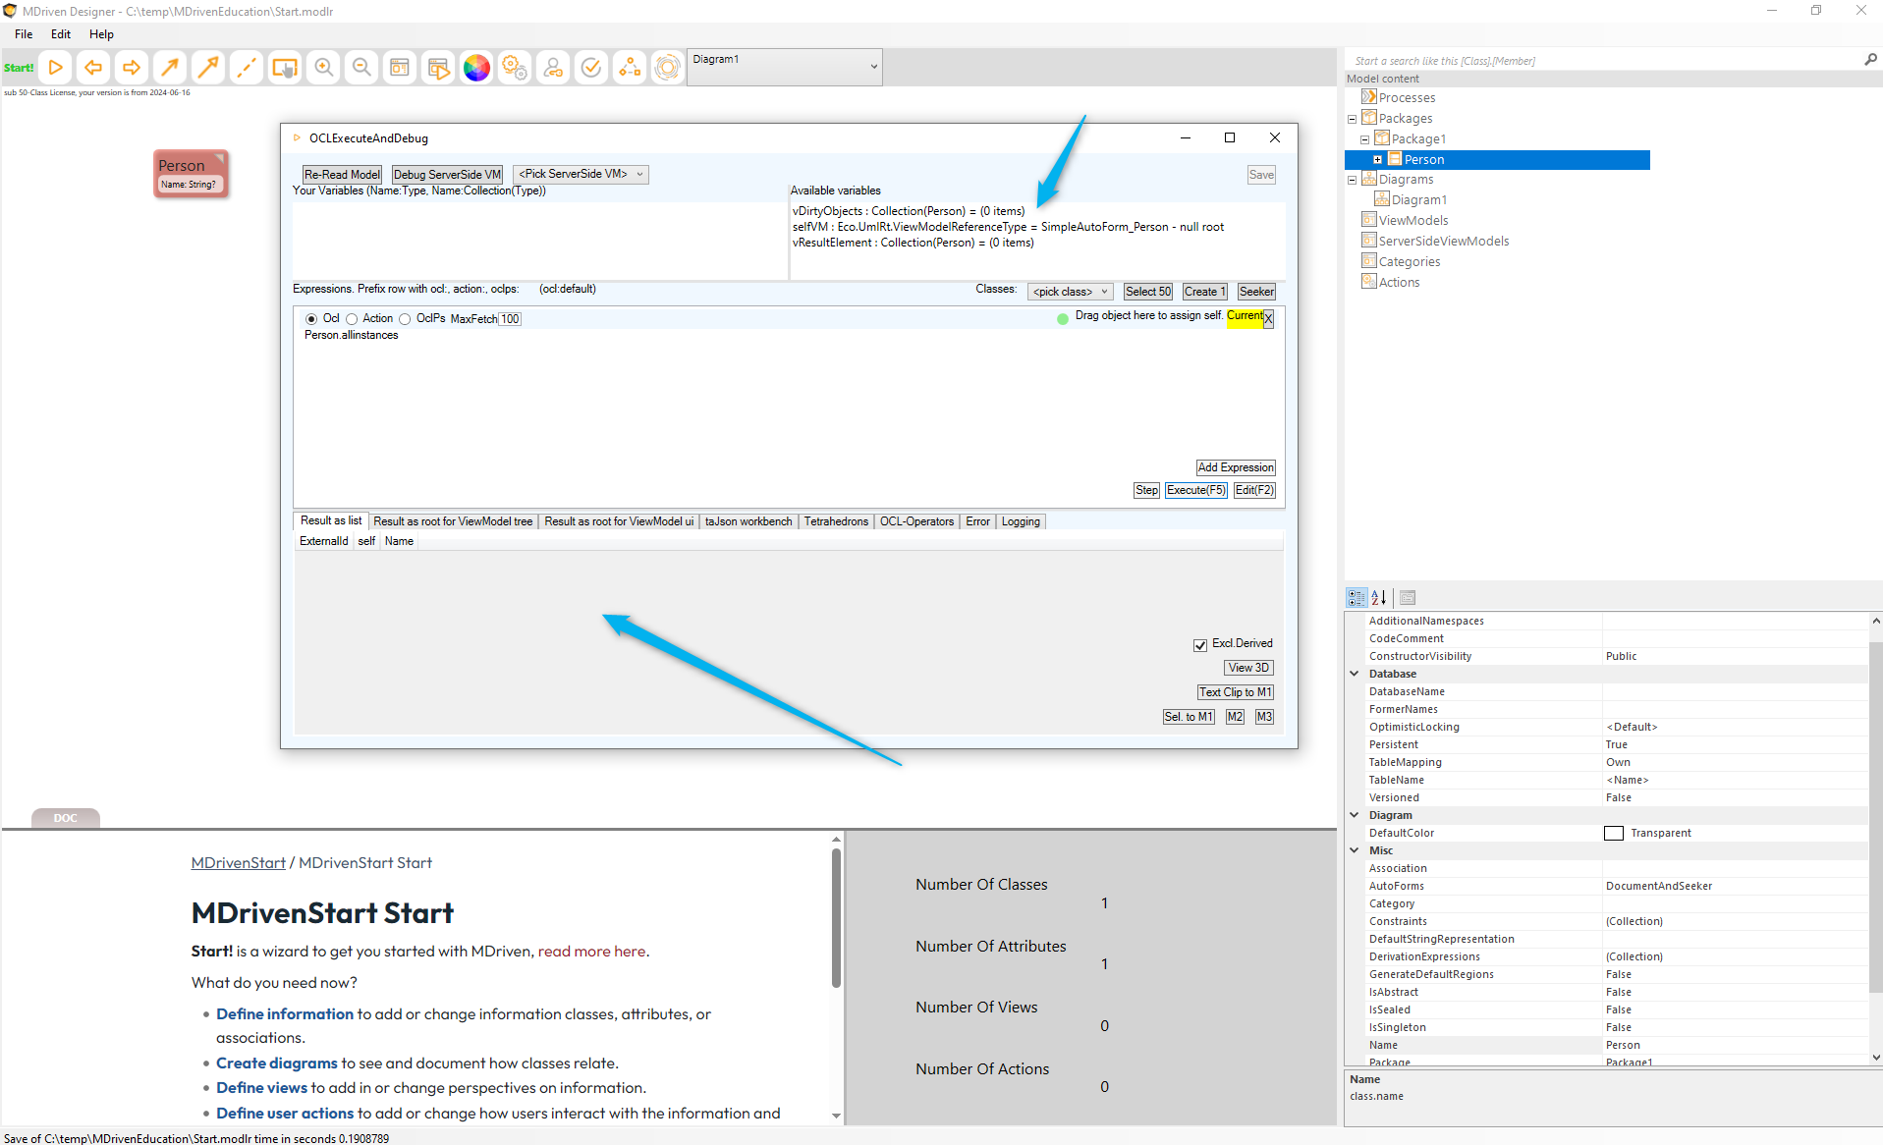This screenshot has height=1145, width=1883.
Task: Select the OclPs radio button
Action: tap(405, 319)
